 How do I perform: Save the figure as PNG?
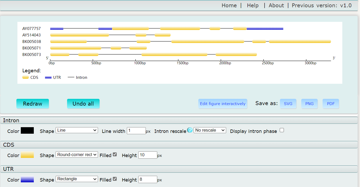point(309,104)
